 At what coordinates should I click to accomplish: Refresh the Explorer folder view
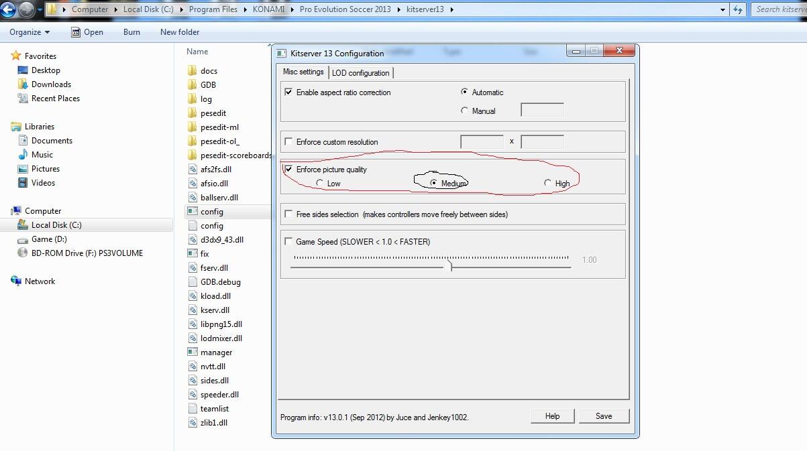click(738, 9)
